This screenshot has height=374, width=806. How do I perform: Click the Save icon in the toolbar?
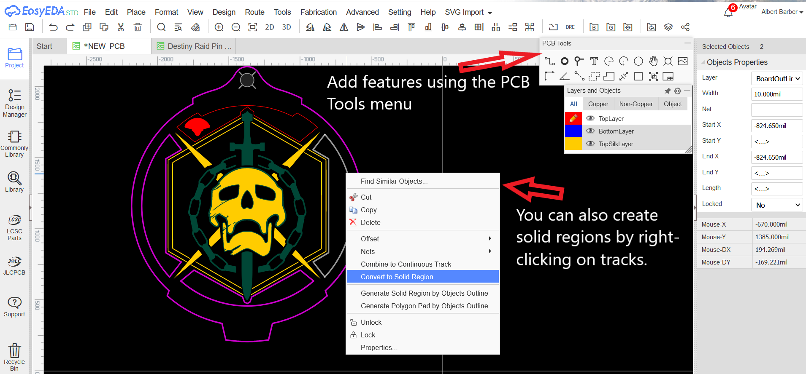30,27
